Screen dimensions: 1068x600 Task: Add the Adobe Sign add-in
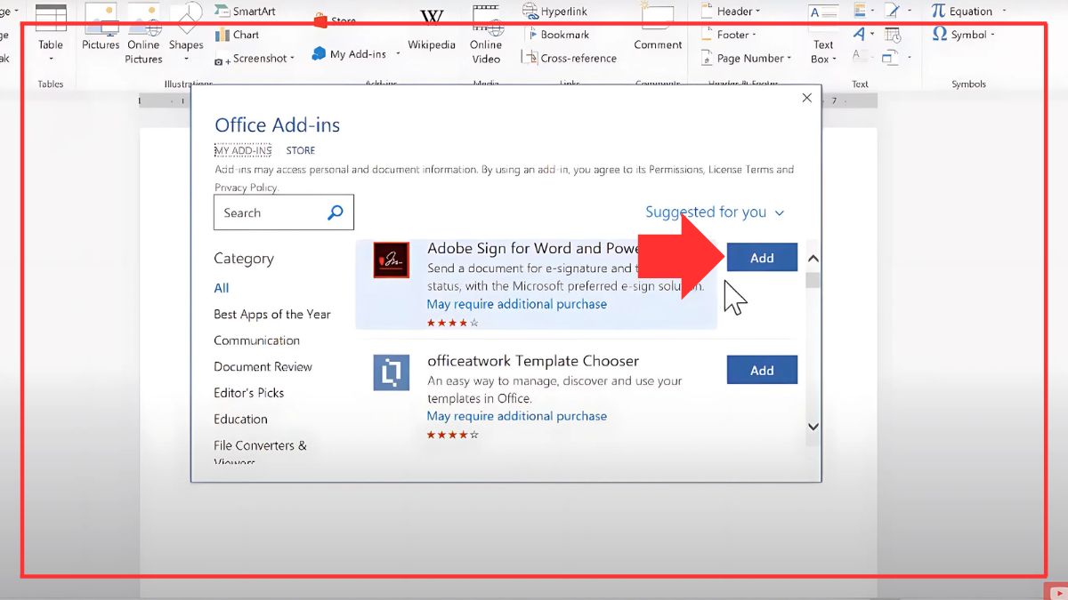click(762, 258)
